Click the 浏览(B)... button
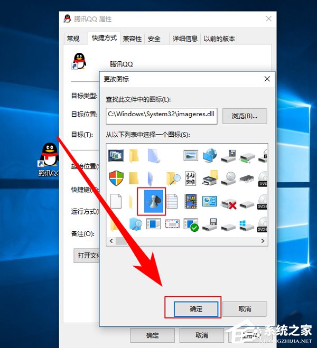317x348 pixels. click(245, 116)
